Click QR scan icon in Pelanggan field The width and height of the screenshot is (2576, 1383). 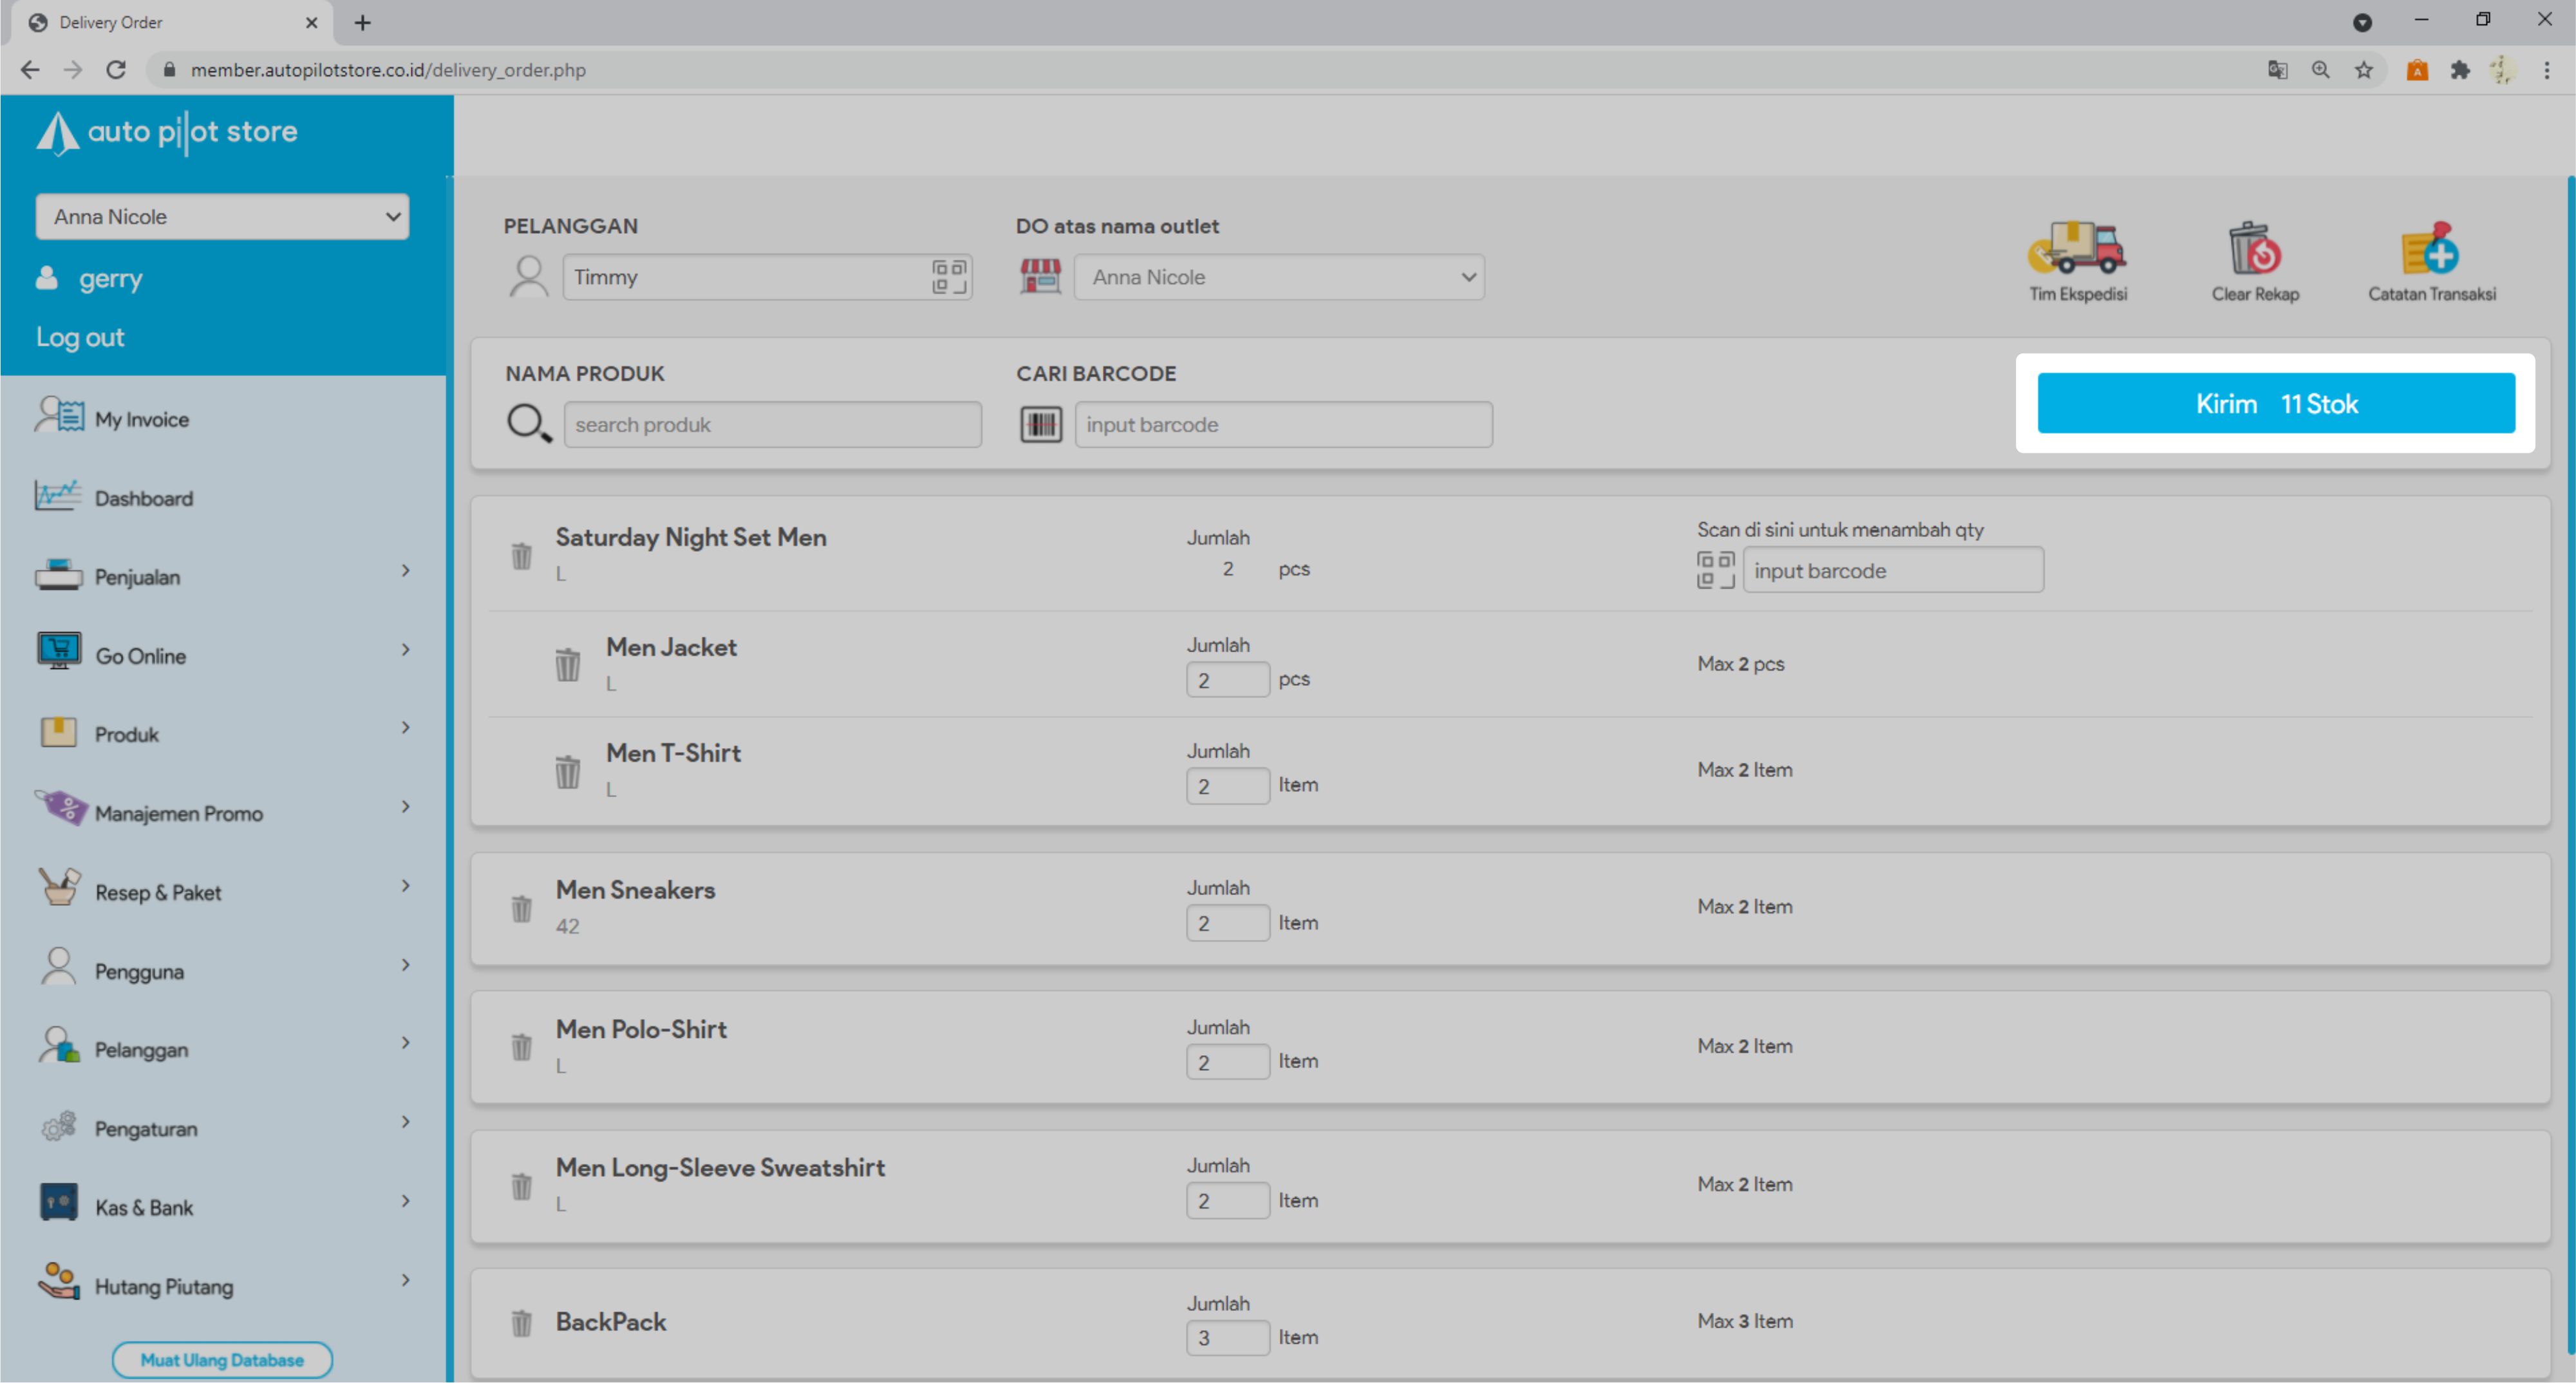click(x=948, y=277)
